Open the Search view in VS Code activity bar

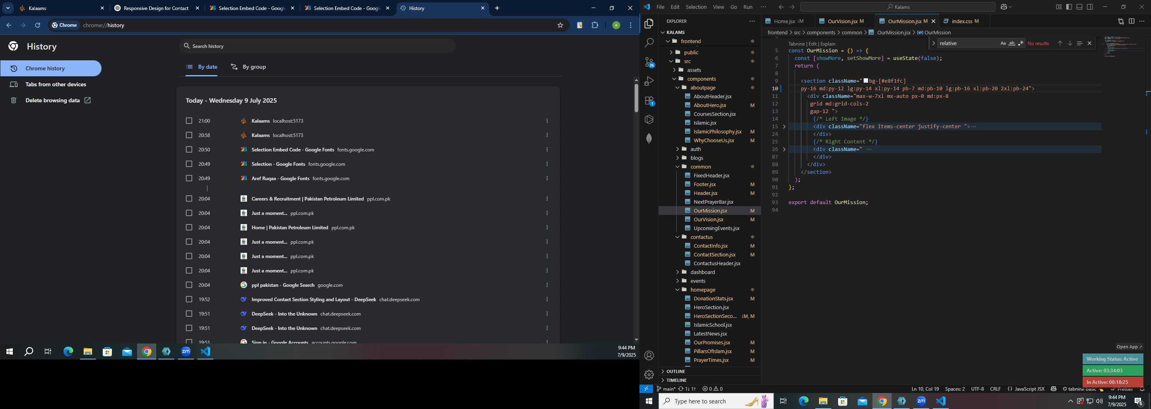[649, 43]
